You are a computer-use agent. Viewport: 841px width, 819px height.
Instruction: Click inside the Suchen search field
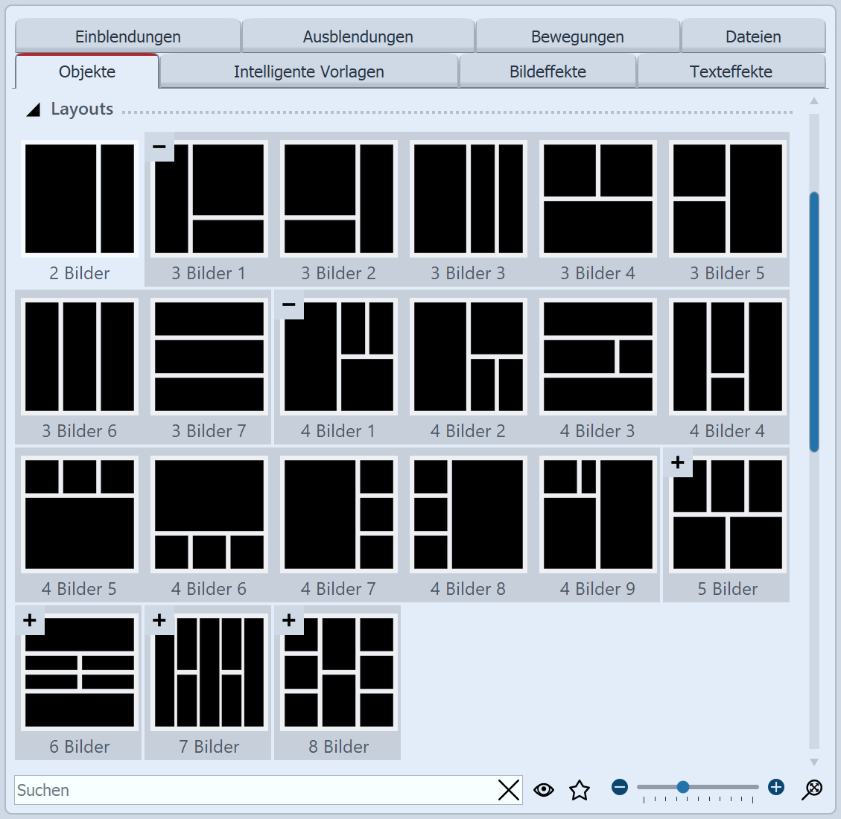point(223,790)
